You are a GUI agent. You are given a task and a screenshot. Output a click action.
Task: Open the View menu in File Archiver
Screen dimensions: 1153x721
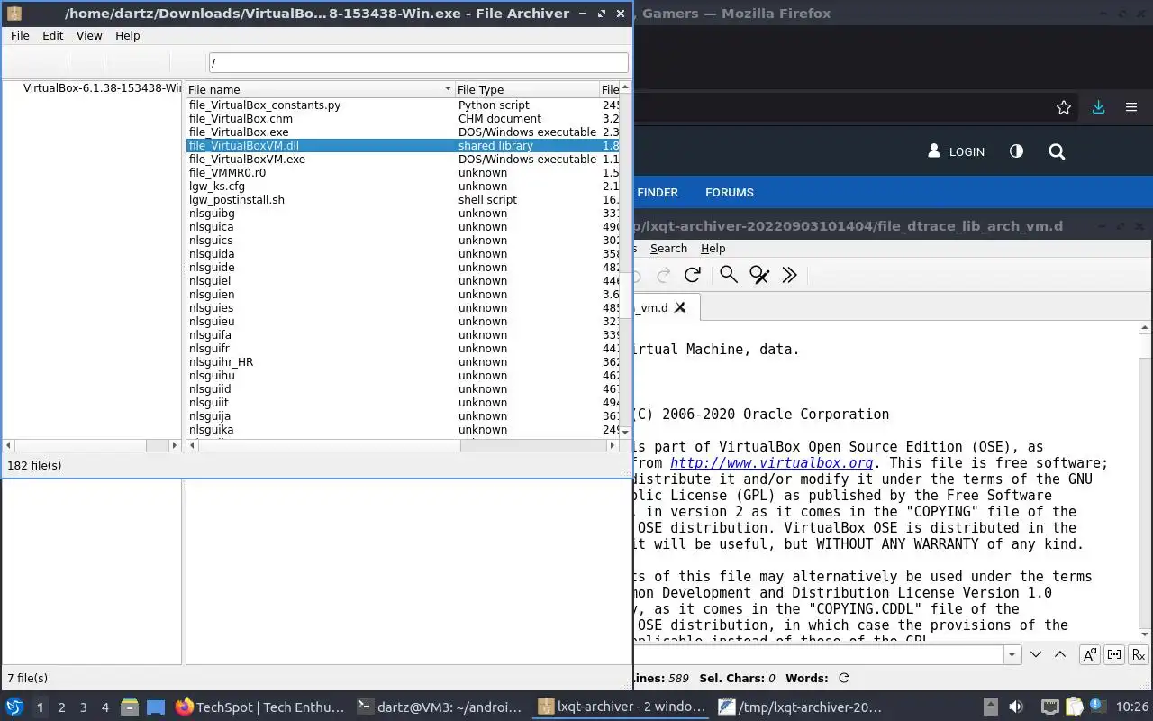[x=89, y=35]
